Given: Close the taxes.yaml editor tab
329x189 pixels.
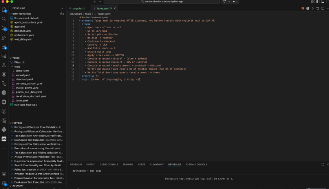Looking at the screenshot, I should click(115, 8).
